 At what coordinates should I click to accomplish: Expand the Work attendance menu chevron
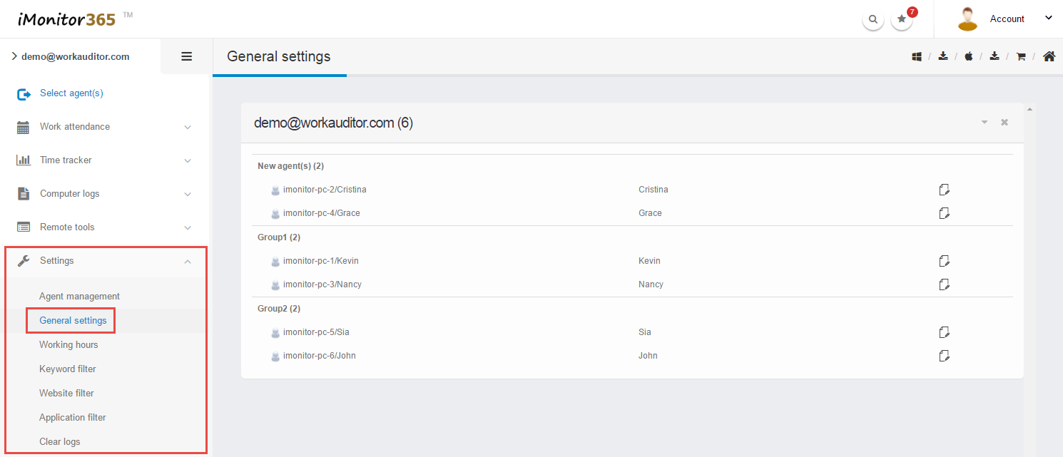pos(188,127)
